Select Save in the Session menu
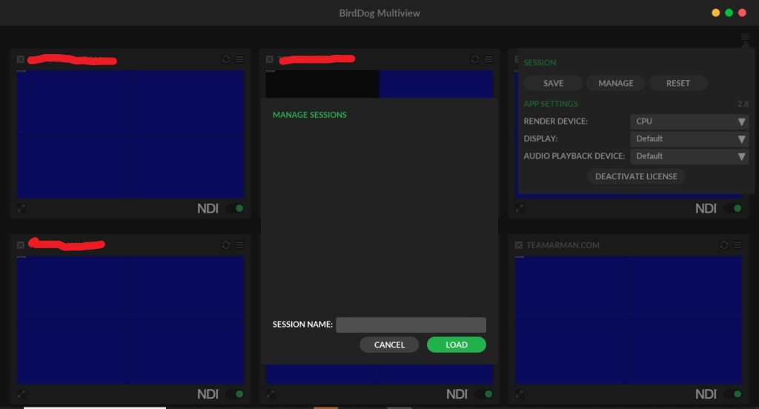 tap(553, 83)
